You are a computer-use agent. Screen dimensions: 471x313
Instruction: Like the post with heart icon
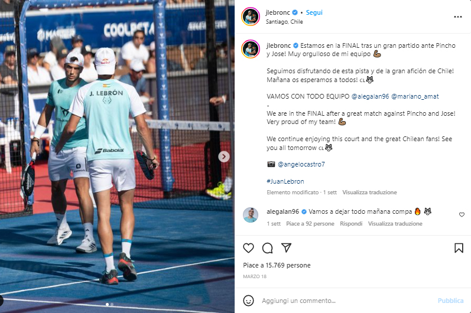(x=248, y=248)
